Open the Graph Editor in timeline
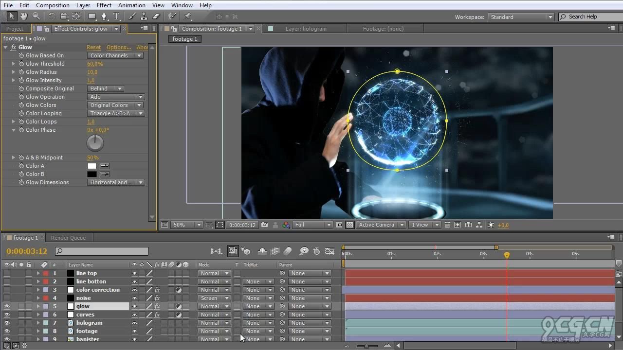This screenshot has width=623, height=350. tap(330, 251)
